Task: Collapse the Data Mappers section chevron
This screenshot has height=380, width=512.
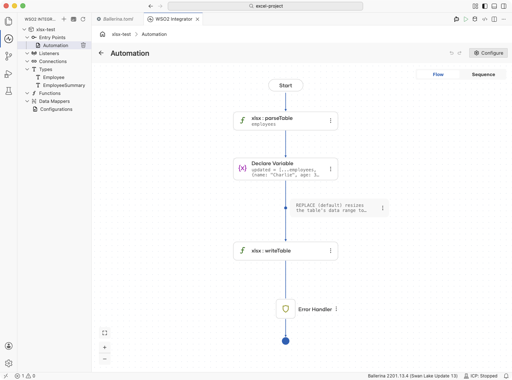Action: click(27, 101)
